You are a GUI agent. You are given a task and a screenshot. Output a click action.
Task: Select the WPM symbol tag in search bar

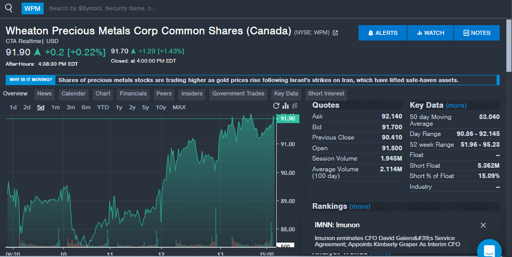32,9
